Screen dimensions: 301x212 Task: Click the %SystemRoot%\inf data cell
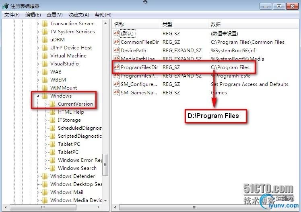233,50
